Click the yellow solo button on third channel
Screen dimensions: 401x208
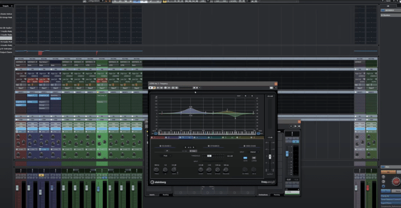(41, 175)
